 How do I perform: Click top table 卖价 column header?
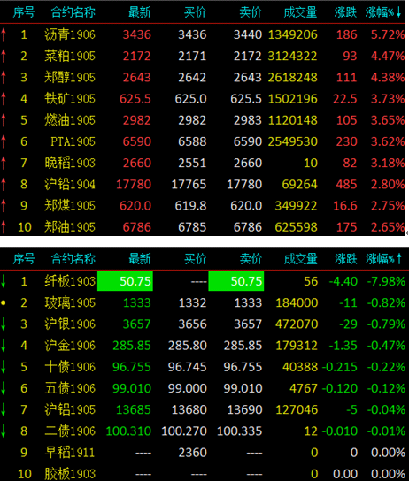pos(251,12)
